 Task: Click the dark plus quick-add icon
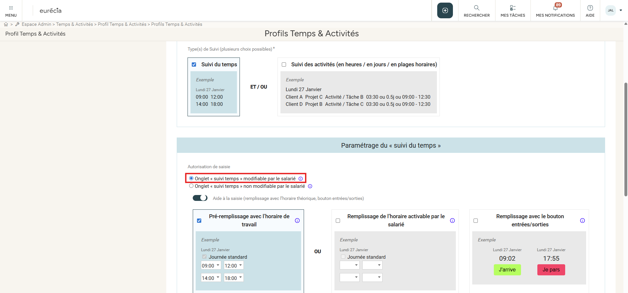tap(445, 10)
